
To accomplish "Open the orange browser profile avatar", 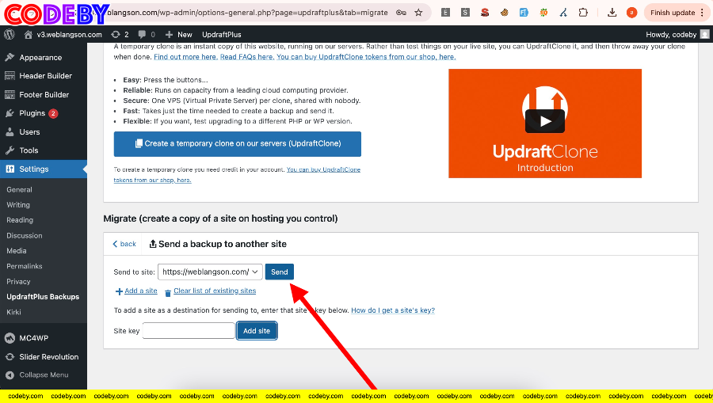I will (631, 13).
